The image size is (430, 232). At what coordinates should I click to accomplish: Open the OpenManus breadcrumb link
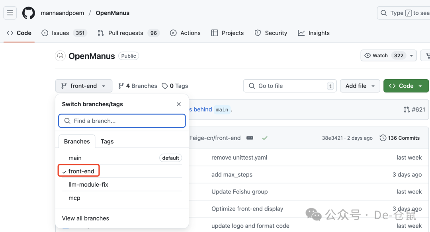(x=112, y=13)
